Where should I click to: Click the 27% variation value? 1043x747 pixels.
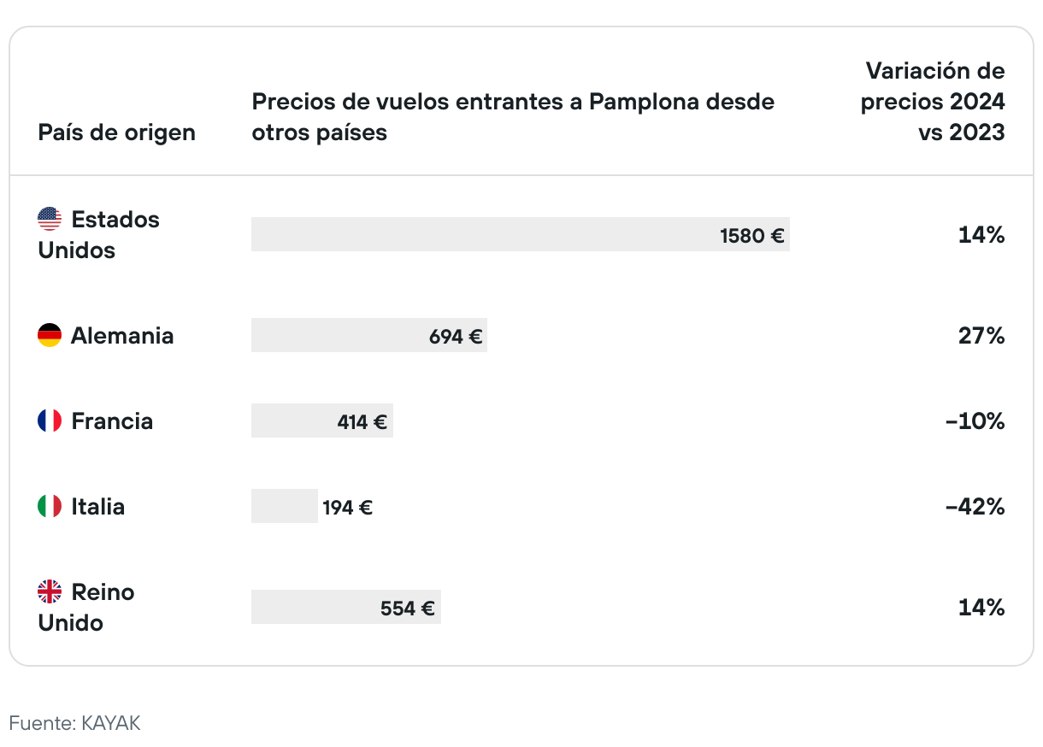coord(981,335)
